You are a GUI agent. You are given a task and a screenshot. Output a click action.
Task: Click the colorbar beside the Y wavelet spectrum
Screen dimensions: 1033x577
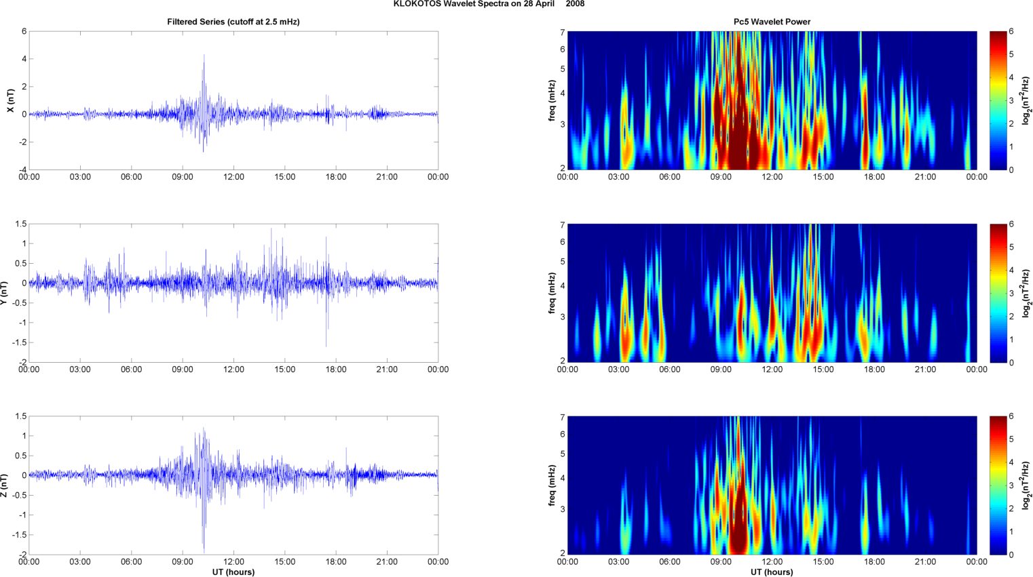998,293
